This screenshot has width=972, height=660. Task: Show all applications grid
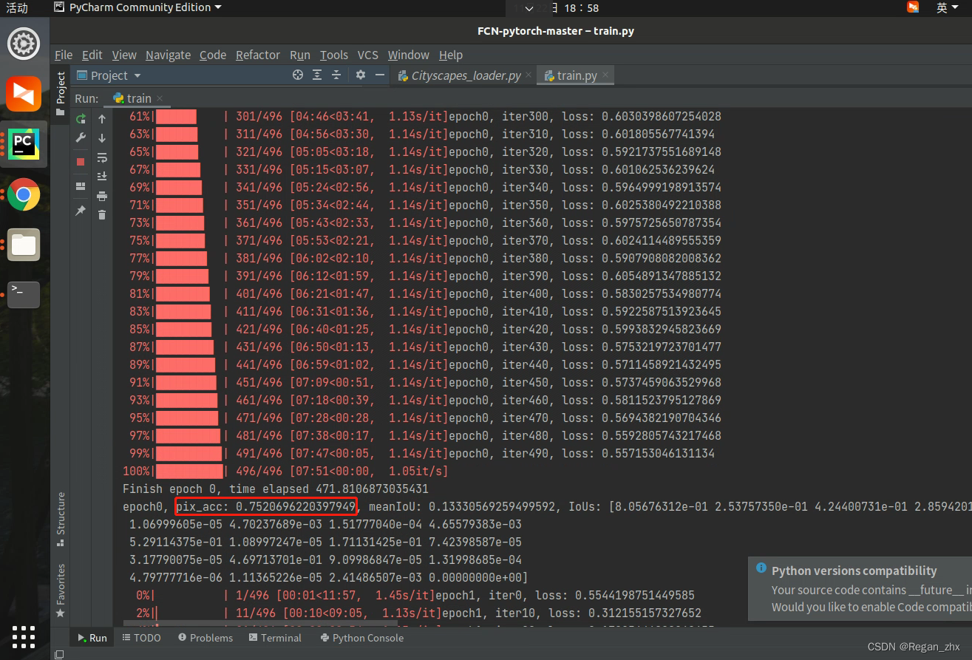tap(24, 636)
